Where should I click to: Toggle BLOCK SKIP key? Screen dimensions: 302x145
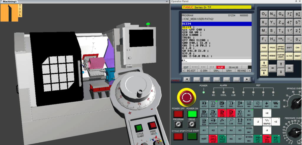[213, 113]
